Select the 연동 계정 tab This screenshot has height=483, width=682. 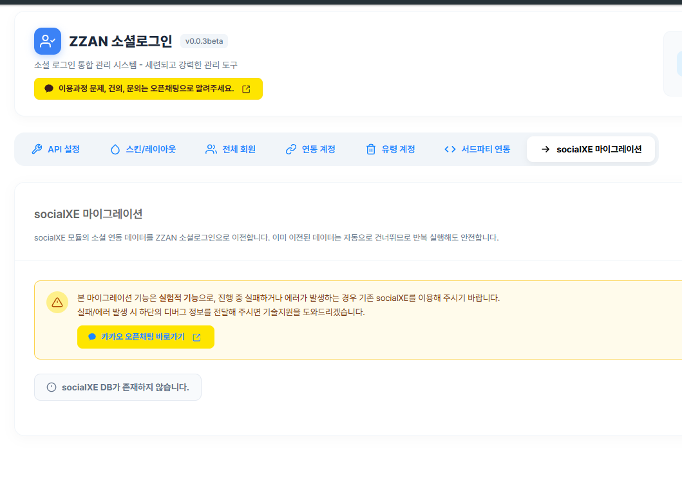pyautogui.click(x=310, y=149)
